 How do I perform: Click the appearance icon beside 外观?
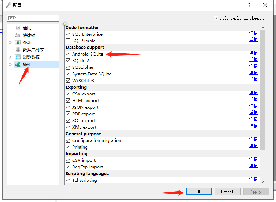pos(18,42)
